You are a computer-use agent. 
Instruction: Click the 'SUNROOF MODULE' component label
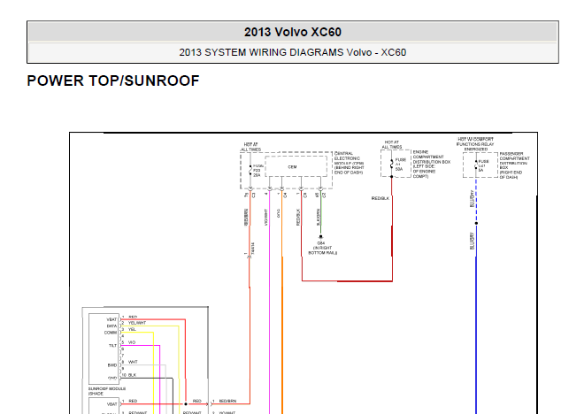click(x=107, y=388)
